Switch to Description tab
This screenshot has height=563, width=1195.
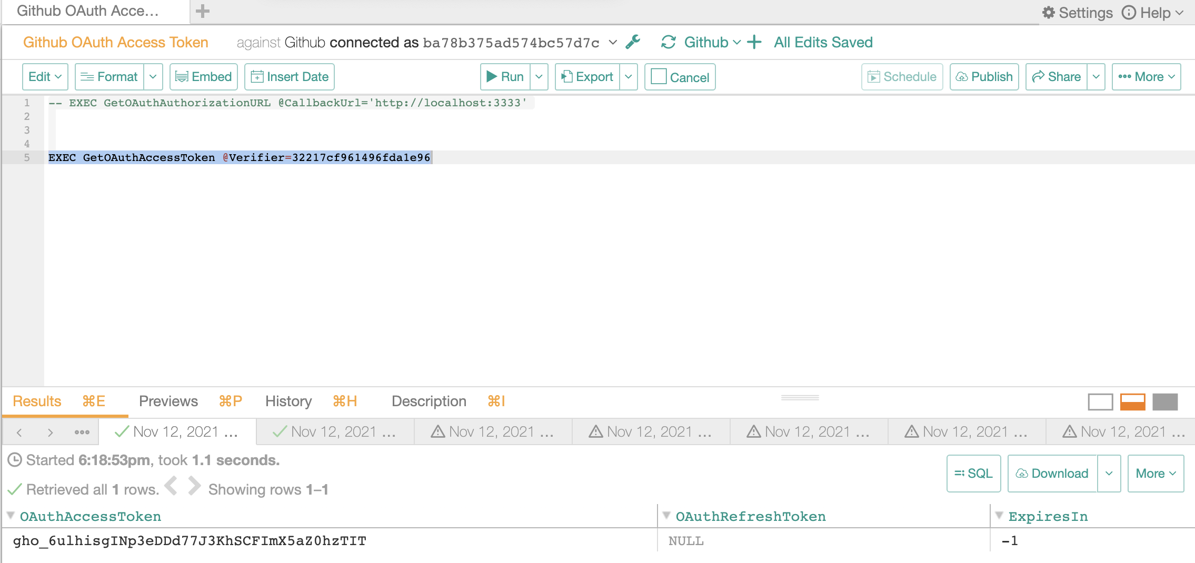tap(429, 401)
